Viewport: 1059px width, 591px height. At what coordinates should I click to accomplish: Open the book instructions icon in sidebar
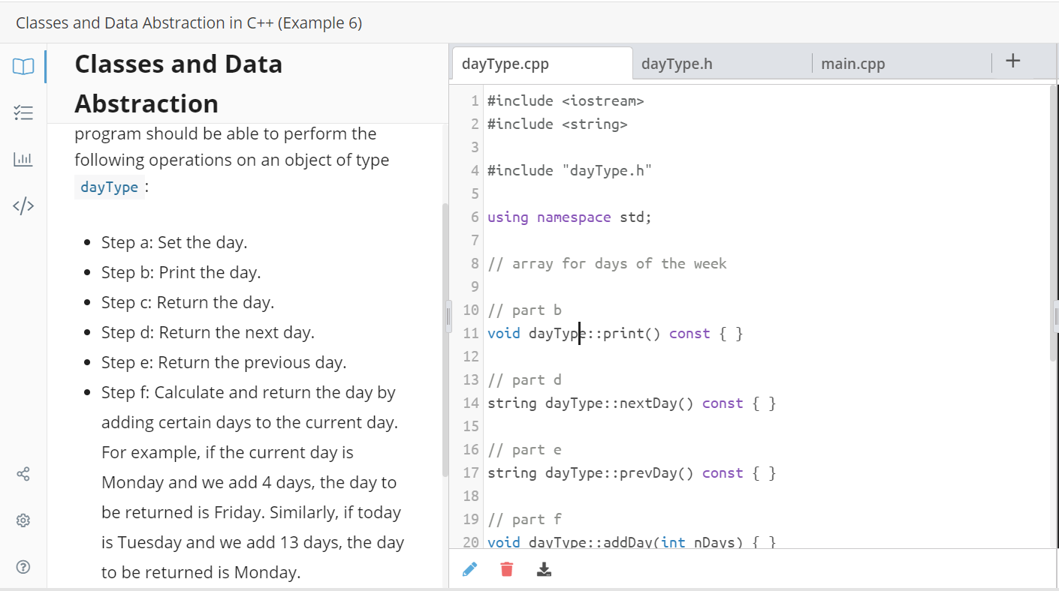click(23, 66)
